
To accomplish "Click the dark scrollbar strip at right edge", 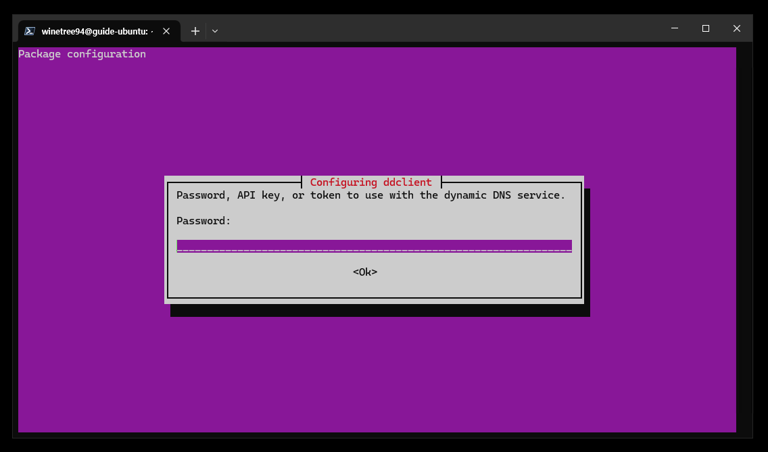I will (x=744, y=240).
